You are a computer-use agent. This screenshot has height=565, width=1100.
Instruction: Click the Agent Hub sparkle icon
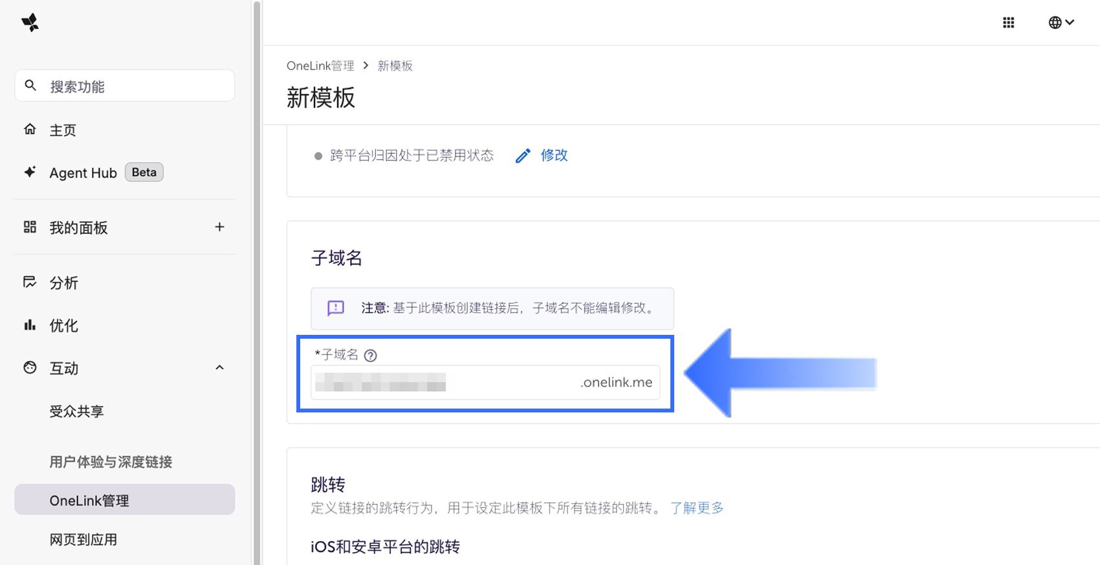30,172
